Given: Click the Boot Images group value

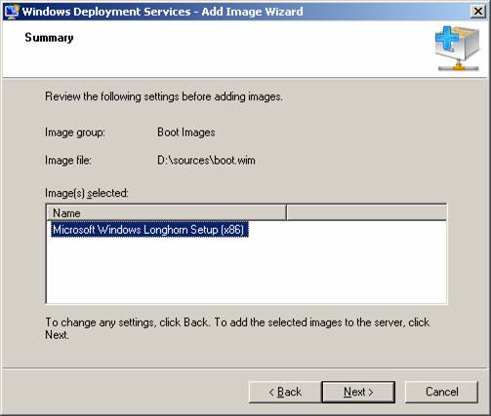Looking at the screenshot, I should (186, 132).
